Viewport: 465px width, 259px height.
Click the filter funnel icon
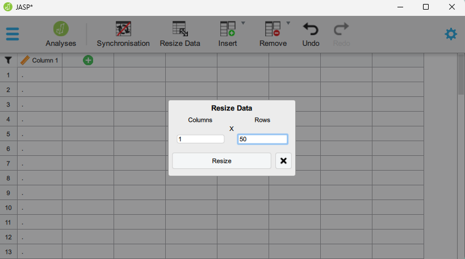point(9,60)
